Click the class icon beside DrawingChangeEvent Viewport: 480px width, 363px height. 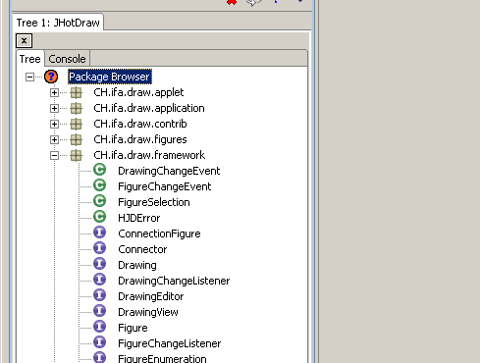click(99, 170)
